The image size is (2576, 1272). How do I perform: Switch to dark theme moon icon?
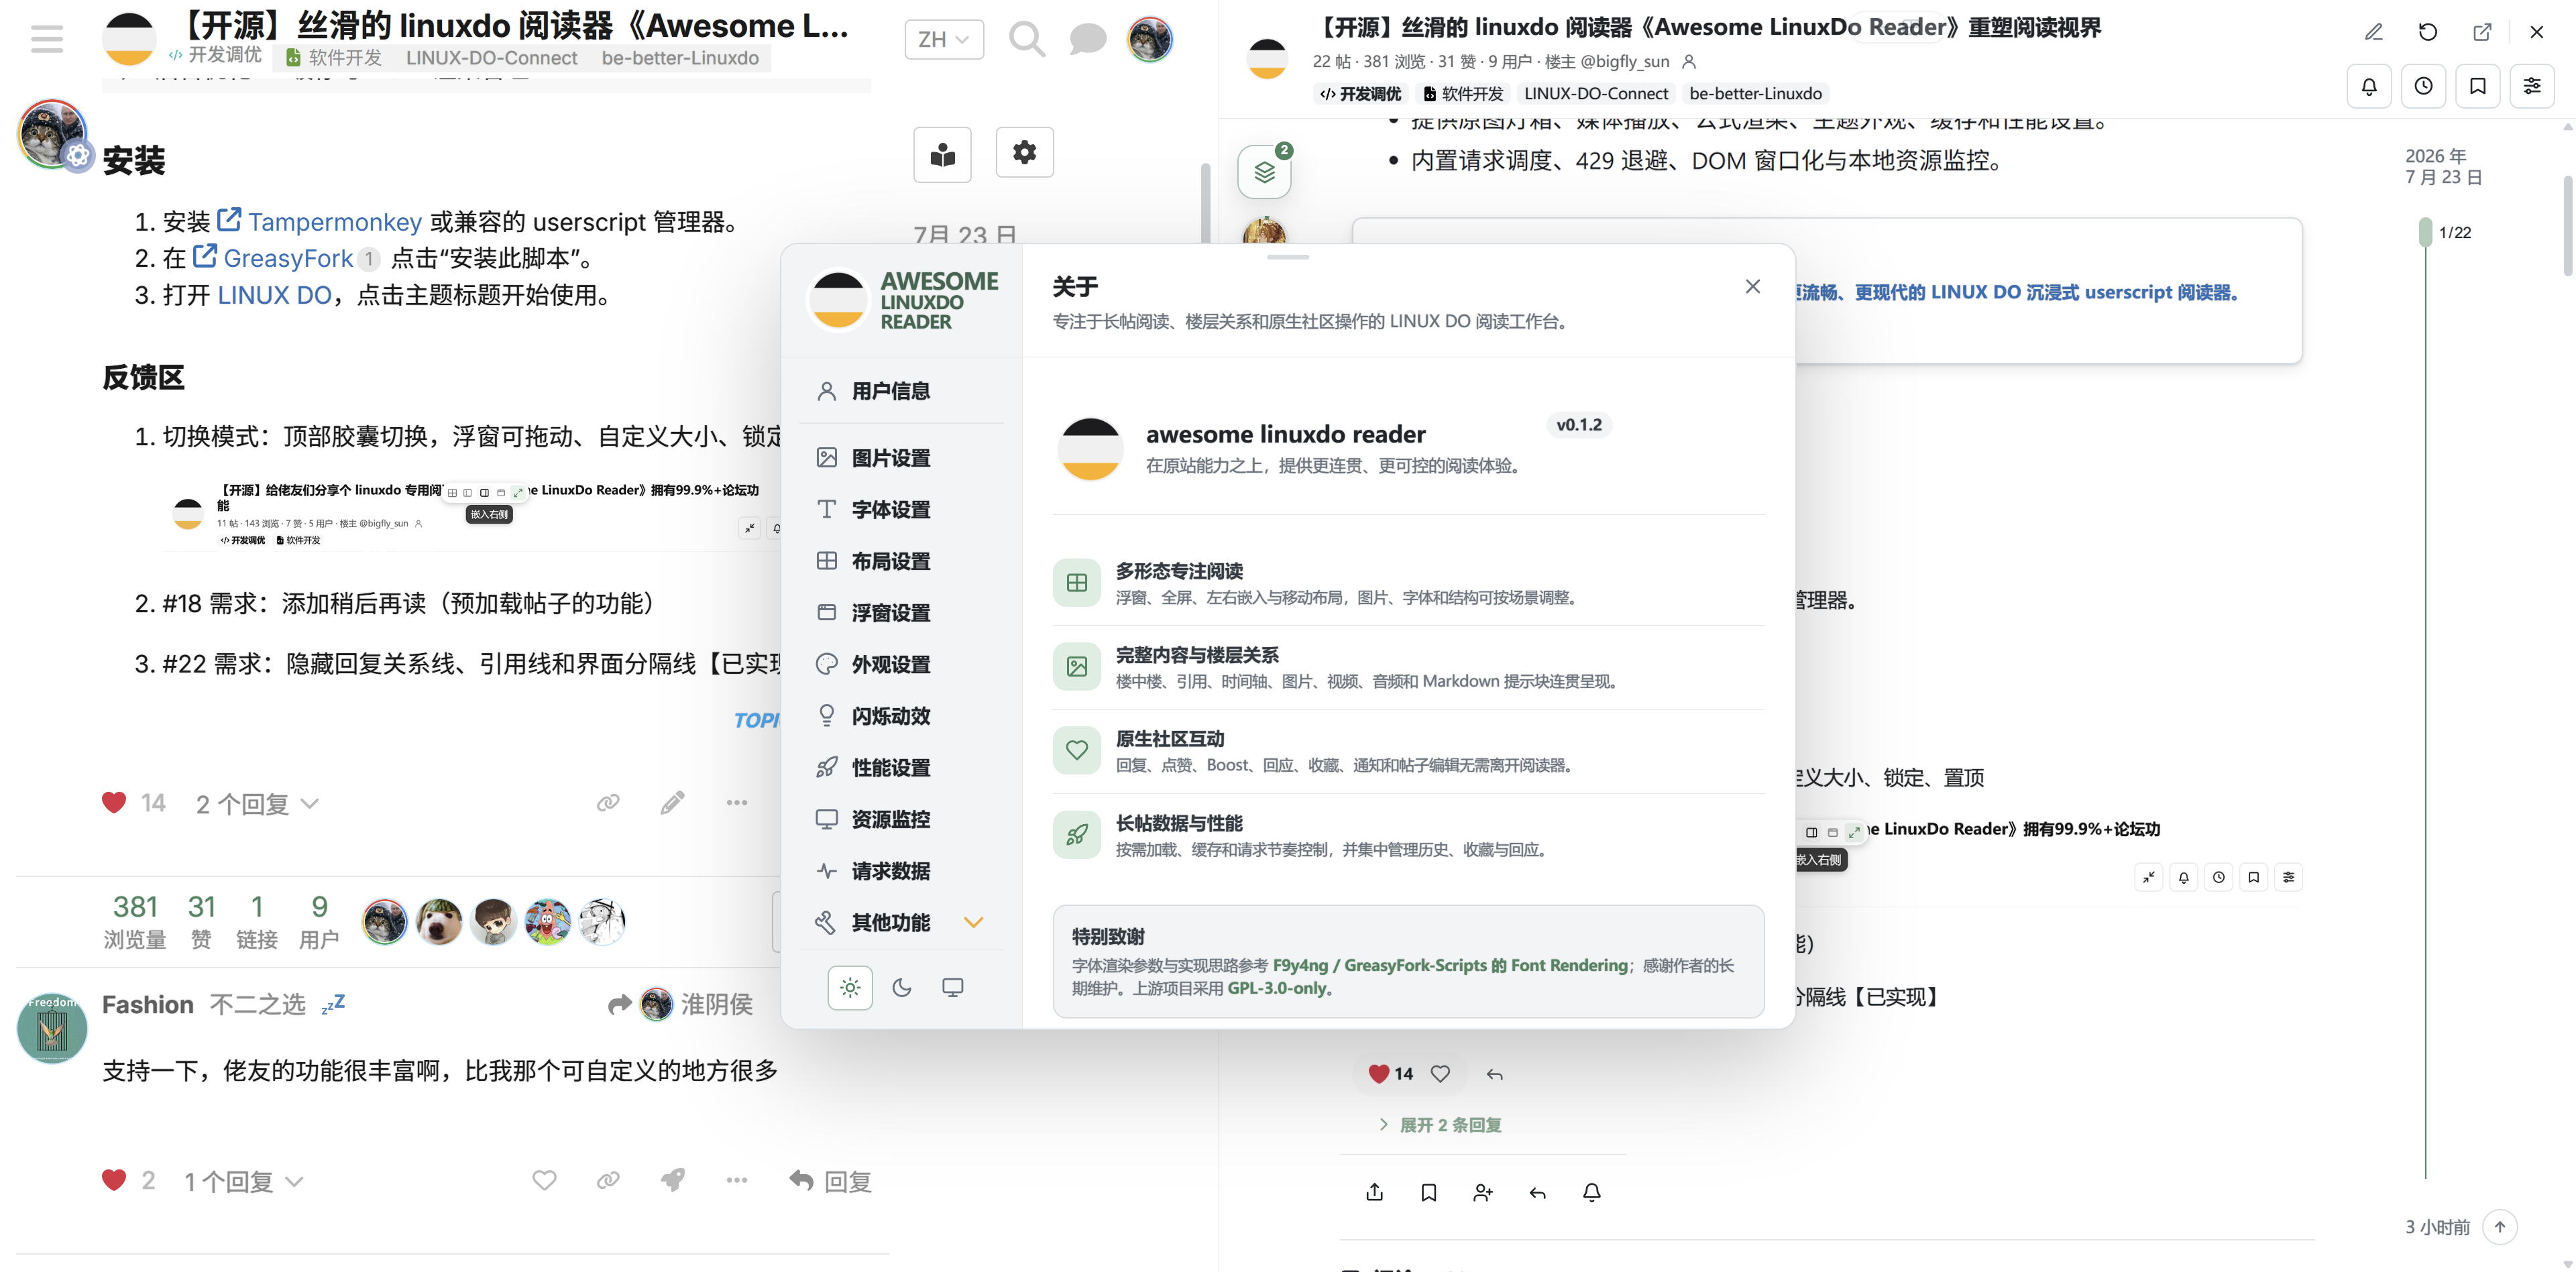pyautogui.click(x=902, y=988)
